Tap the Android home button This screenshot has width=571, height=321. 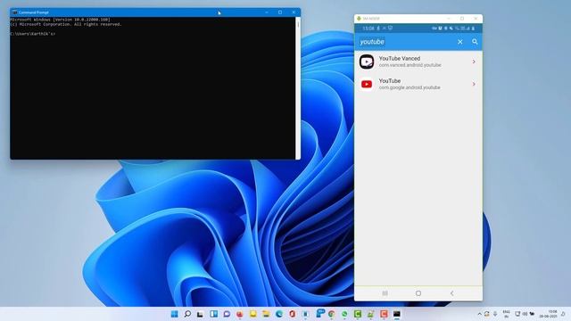(418, 293)
